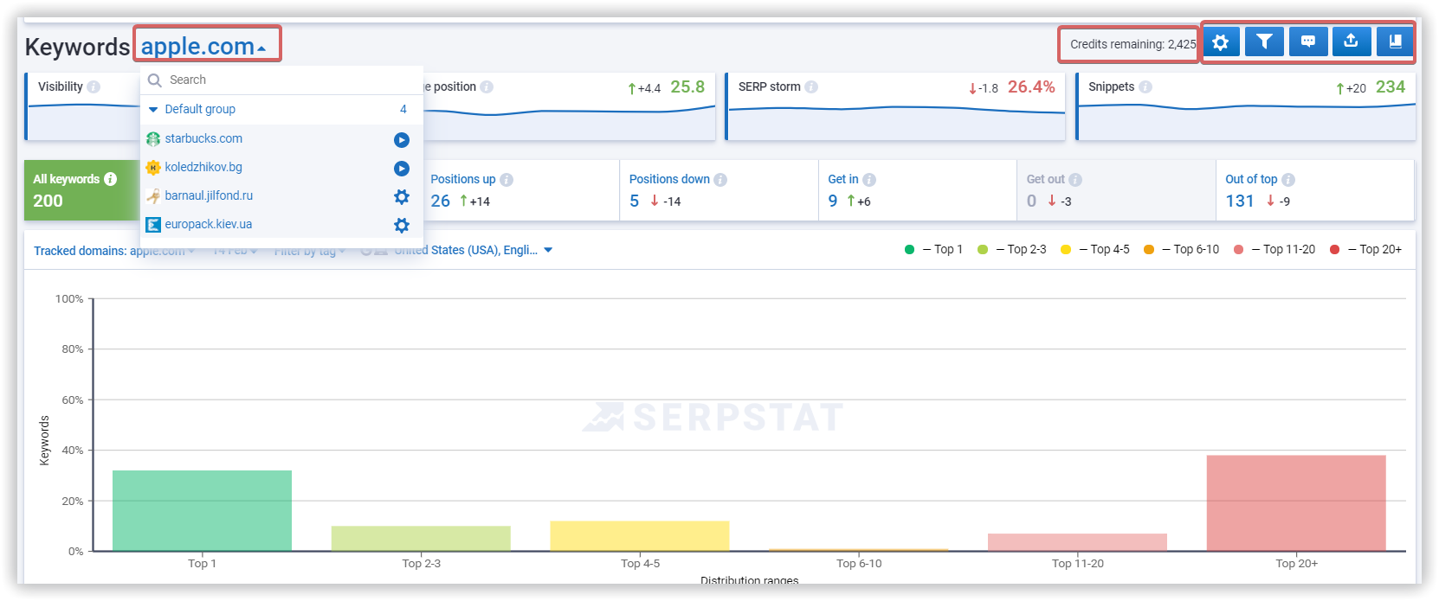Open the Visibility metric card
Screen dimensions: 1439x601
coord(83,106)
